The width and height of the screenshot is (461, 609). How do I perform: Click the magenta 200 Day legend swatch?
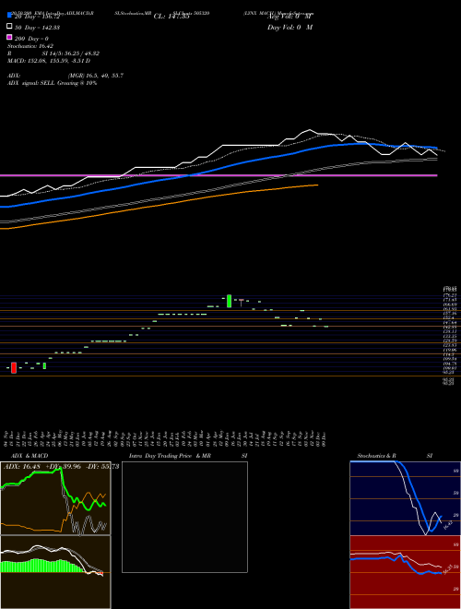(x=10, y=38)
